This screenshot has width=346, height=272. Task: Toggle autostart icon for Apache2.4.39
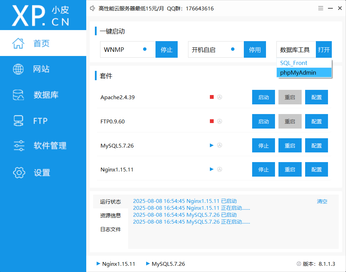pyautogui.click(x=220, y=97)
